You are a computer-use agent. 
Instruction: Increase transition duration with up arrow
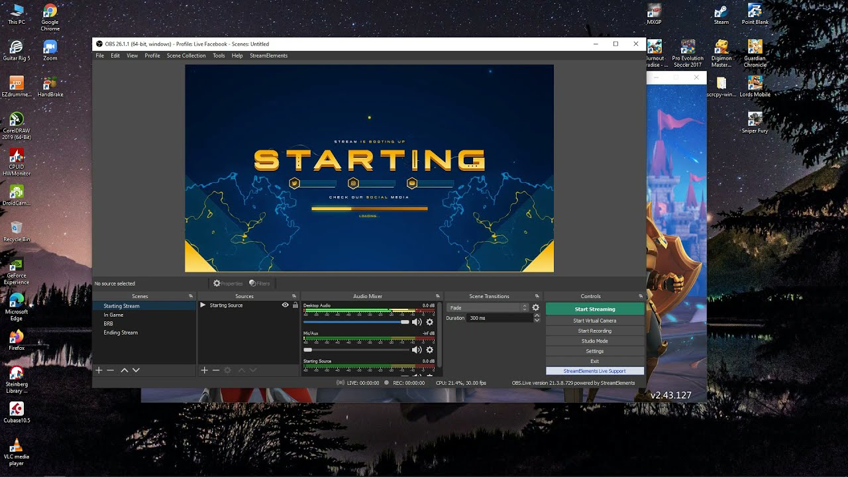pos(537,315)
